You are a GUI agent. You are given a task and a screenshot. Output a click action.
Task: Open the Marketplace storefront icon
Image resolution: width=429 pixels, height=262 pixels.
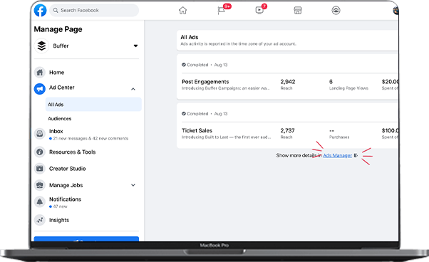tap(298, 11)
